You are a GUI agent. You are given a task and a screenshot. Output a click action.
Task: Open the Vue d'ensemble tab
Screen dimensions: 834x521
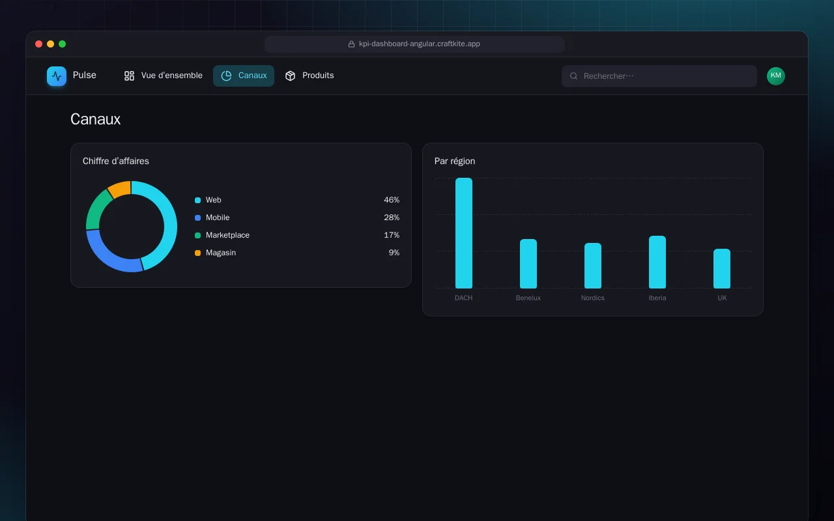(164, 76)
